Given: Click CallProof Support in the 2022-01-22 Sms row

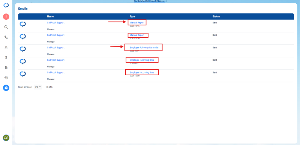Looking at the screenshot, I should (x=55, y=60).
